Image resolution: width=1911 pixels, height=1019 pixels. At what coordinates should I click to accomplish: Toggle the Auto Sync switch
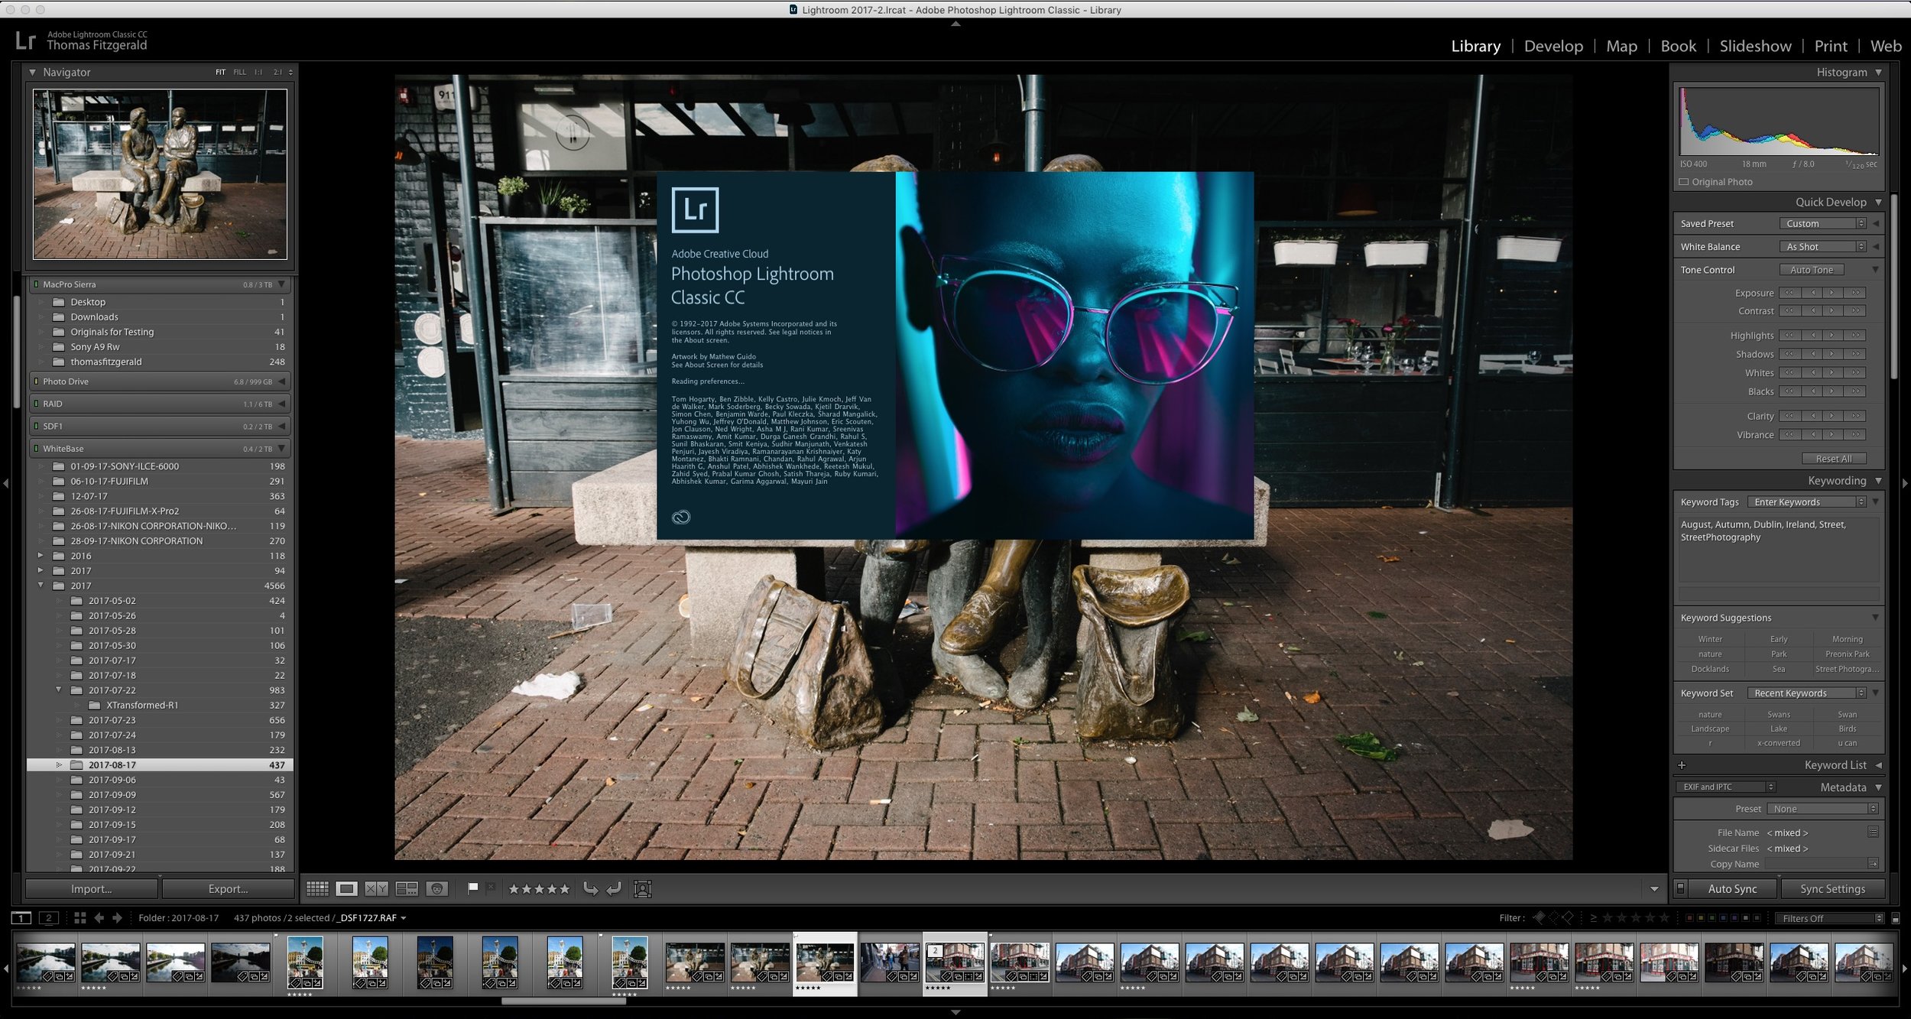[1680, 888]
